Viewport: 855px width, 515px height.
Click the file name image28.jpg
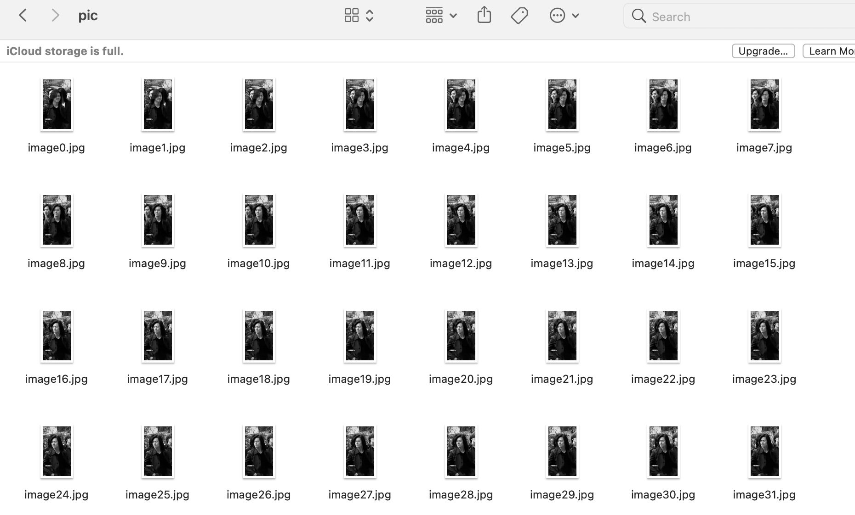461,495
